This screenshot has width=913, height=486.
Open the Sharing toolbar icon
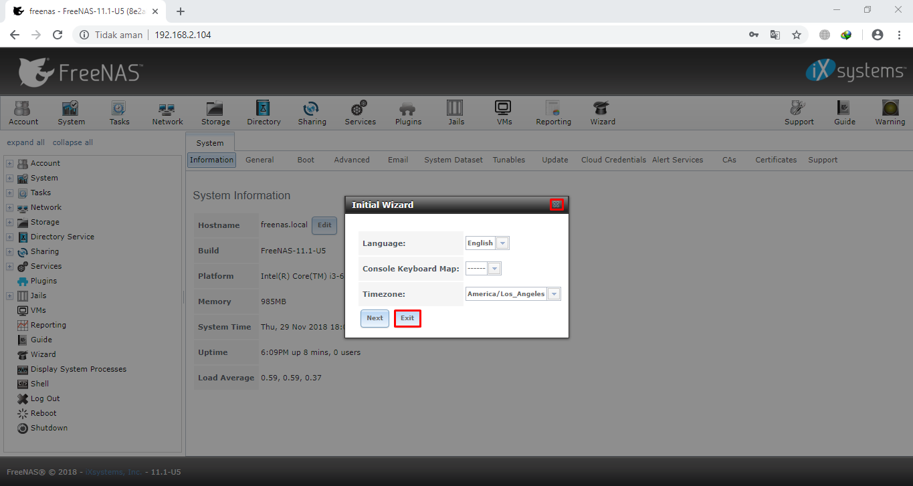point(312,113)
